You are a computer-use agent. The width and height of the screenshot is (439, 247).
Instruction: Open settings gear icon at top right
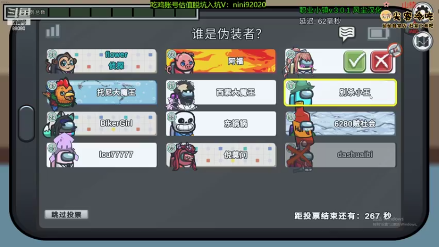coord(423,12)
